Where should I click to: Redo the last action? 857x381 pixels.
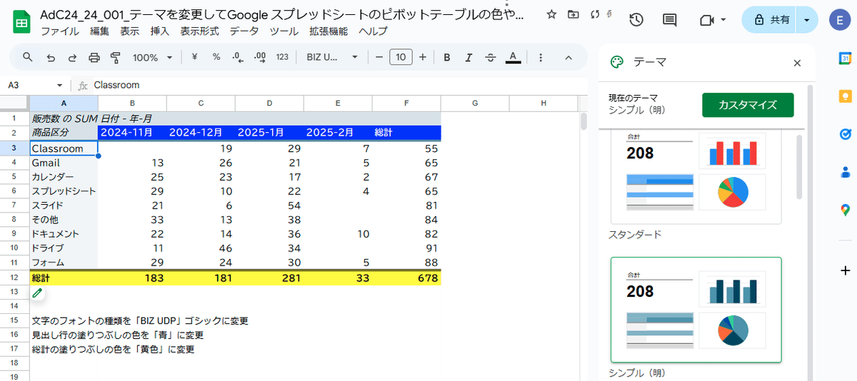72,58
